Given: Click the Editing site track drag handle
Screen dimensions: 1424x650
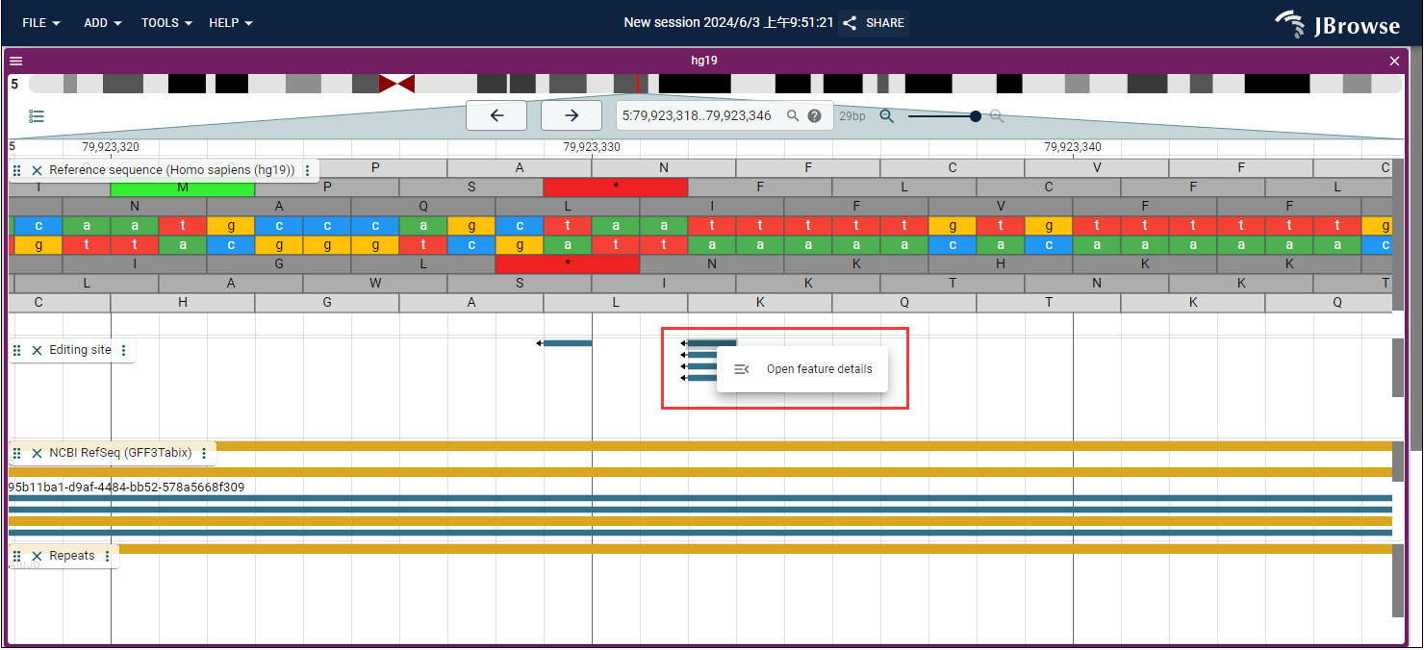Looking at the screenshot, I should point(17,351).
